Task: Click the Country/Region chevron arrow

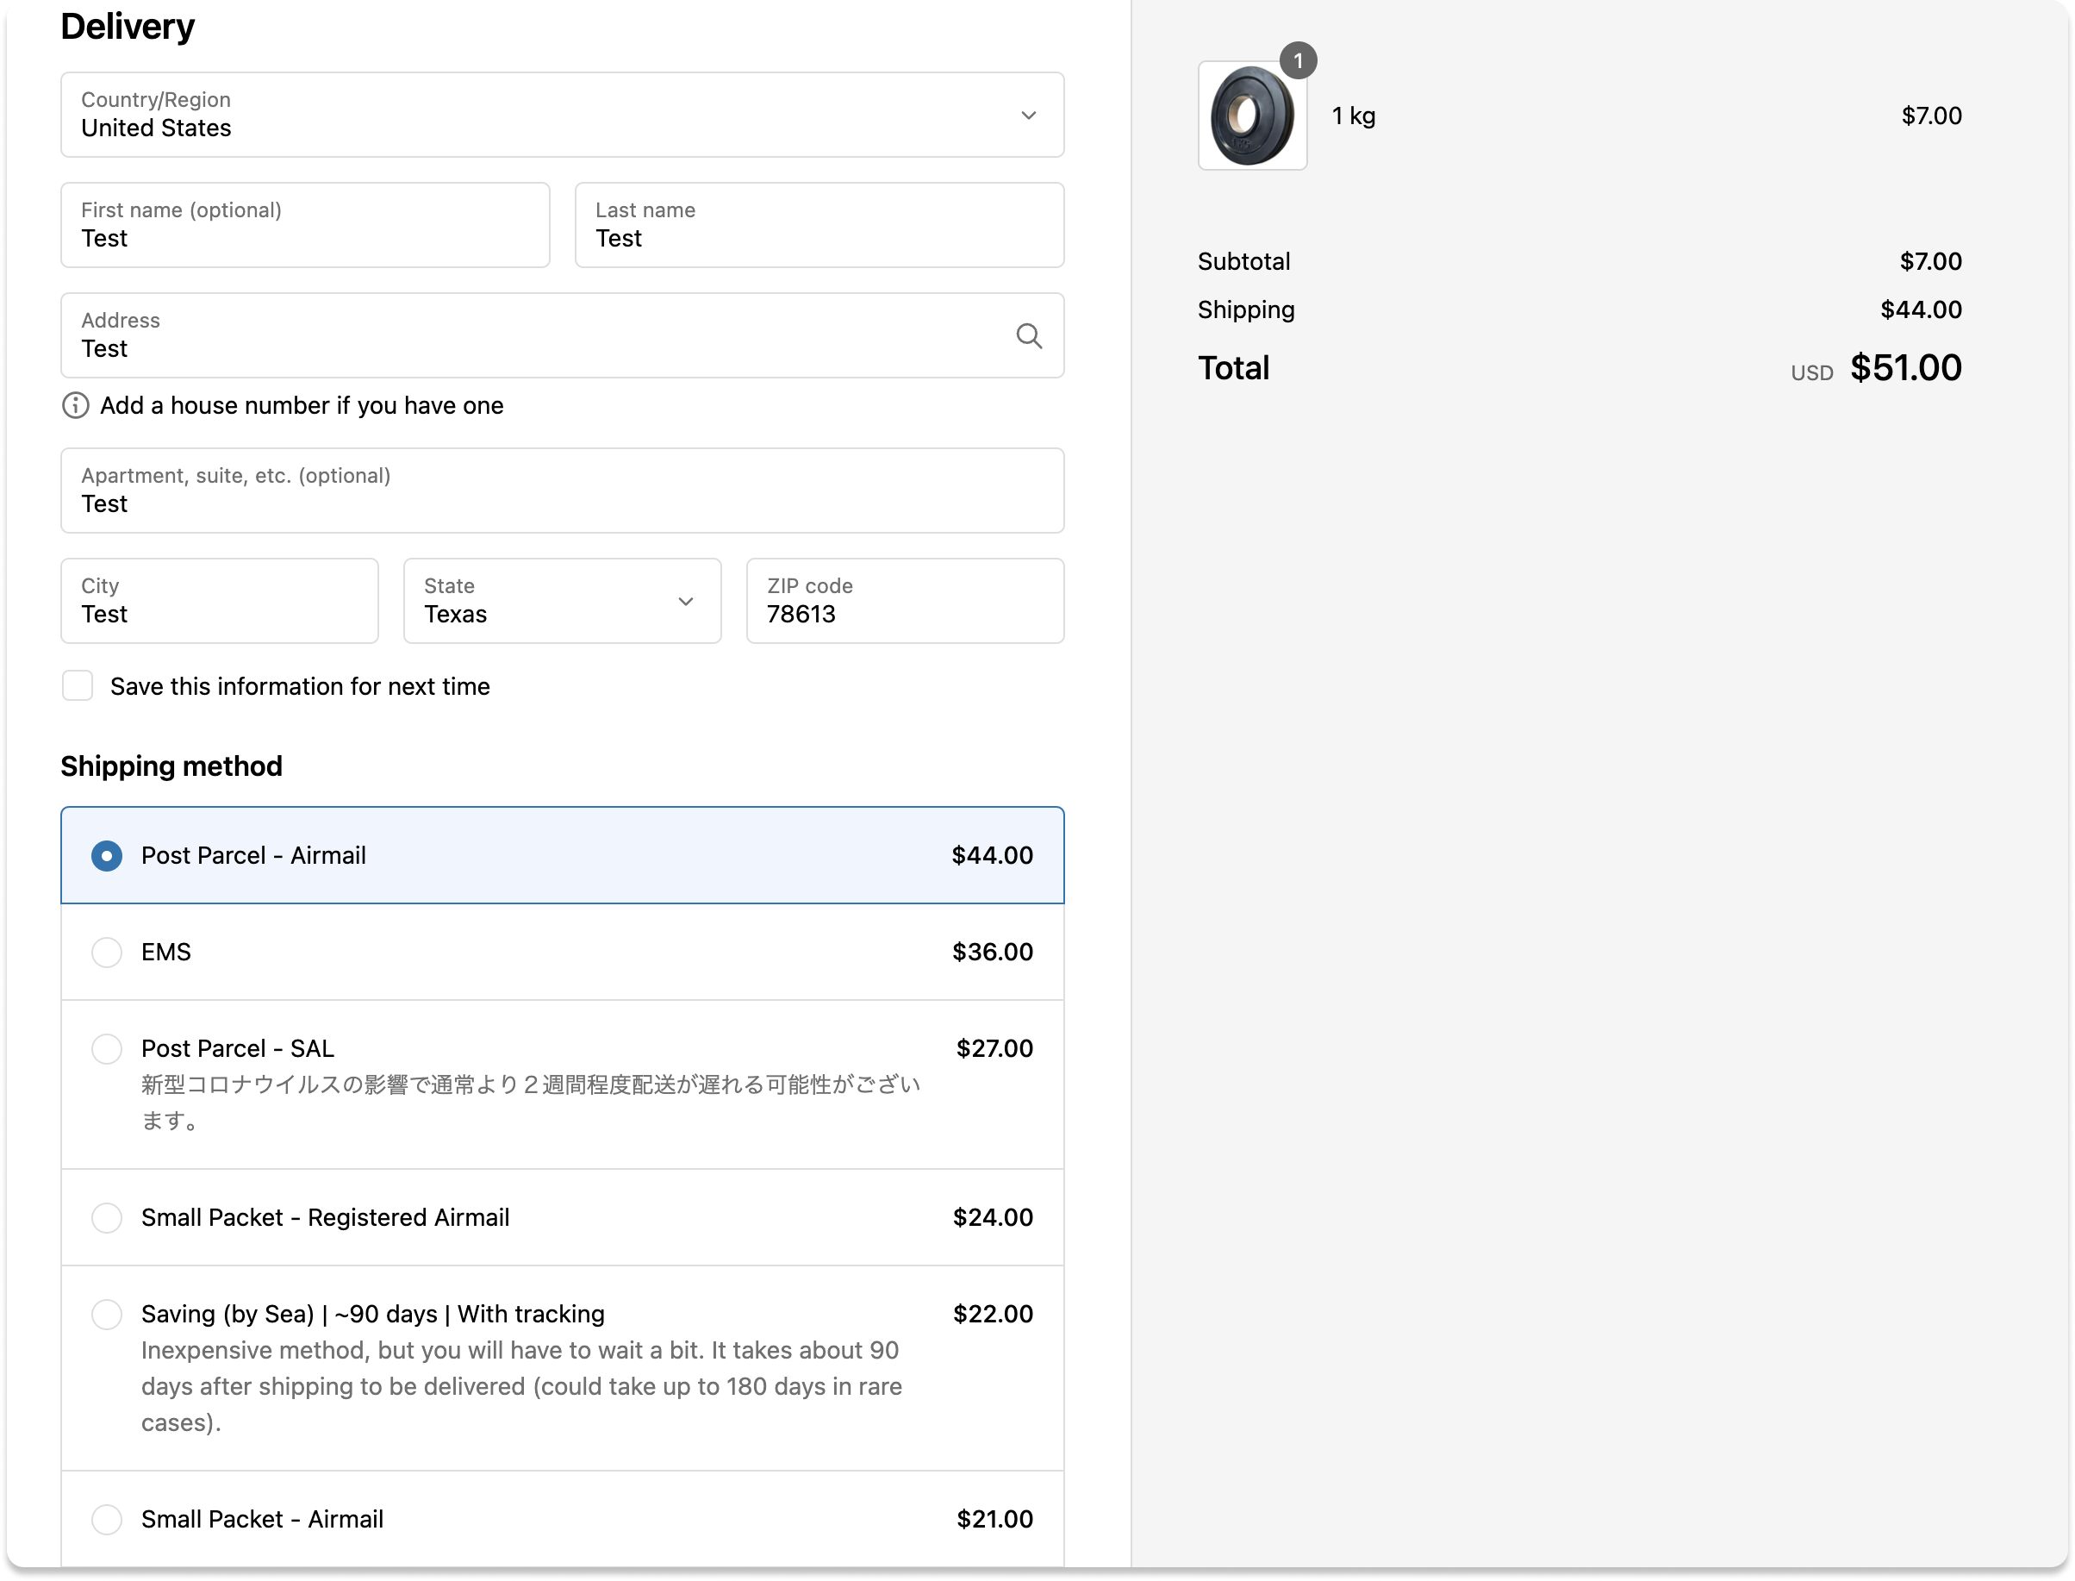Action: [1028, 116]
